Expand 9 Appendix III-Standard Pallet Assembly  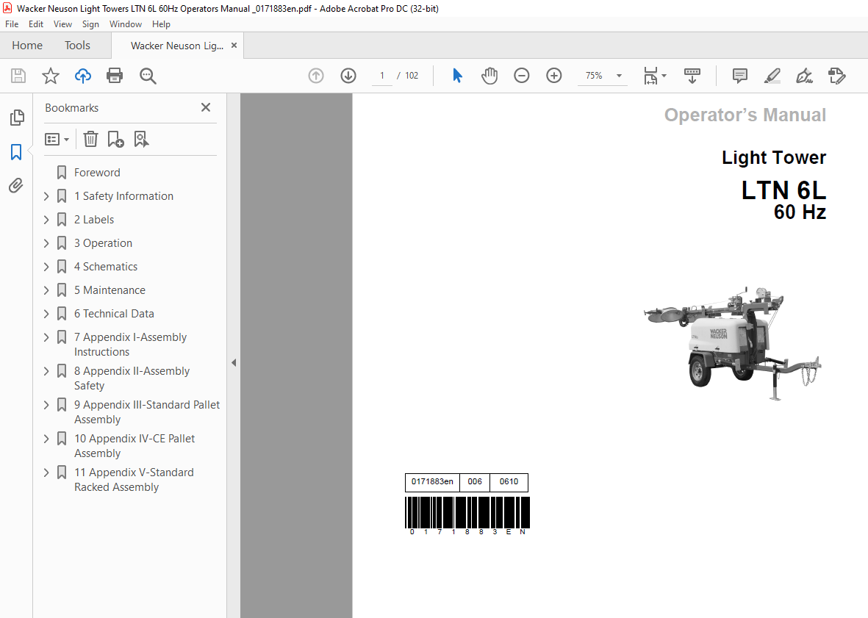tap(46, 404)
